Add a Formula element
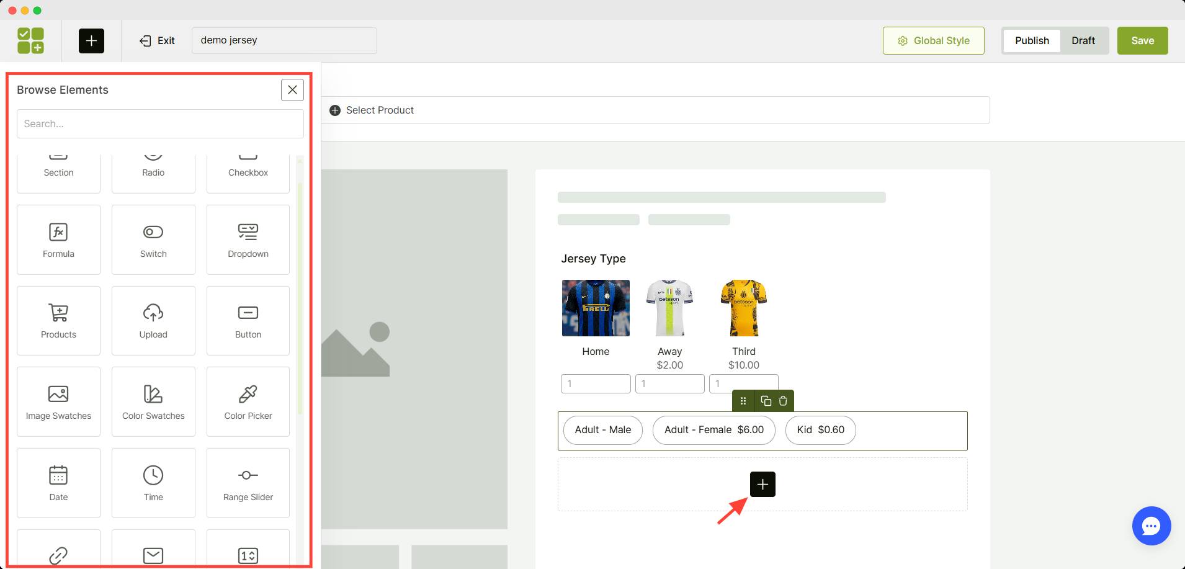 click(58, 240)
